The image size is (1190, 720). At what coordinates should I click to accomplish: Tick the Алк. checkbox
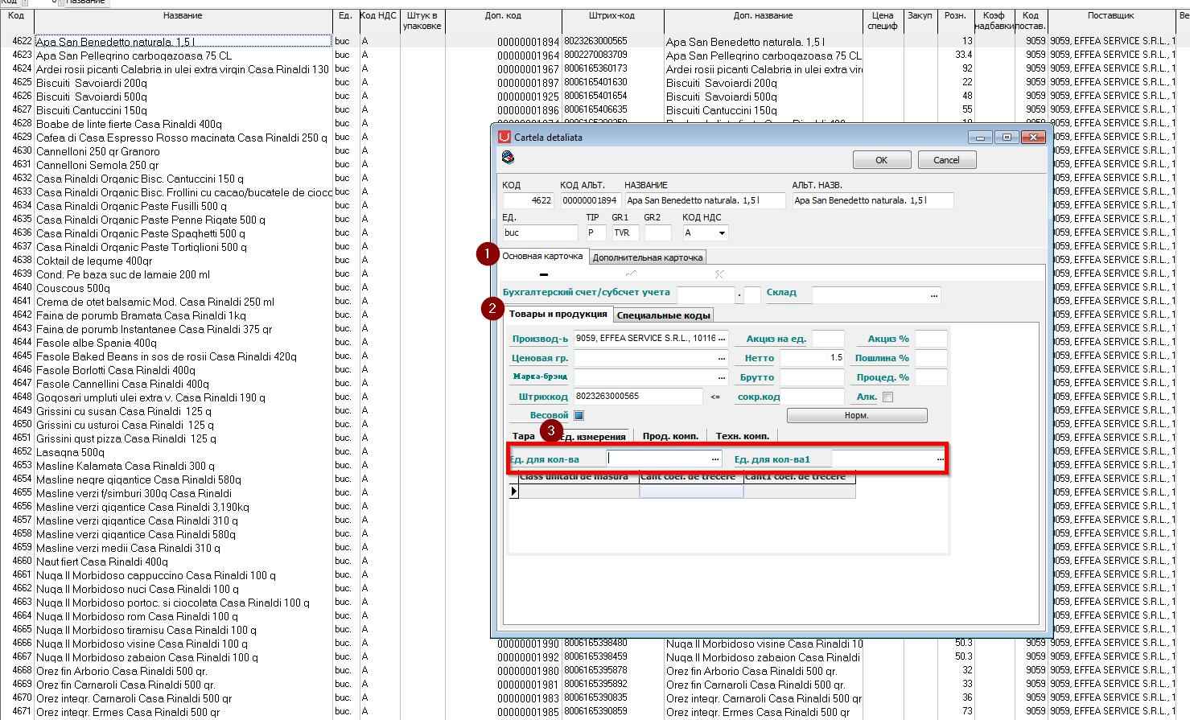click(x=887, y=397)
